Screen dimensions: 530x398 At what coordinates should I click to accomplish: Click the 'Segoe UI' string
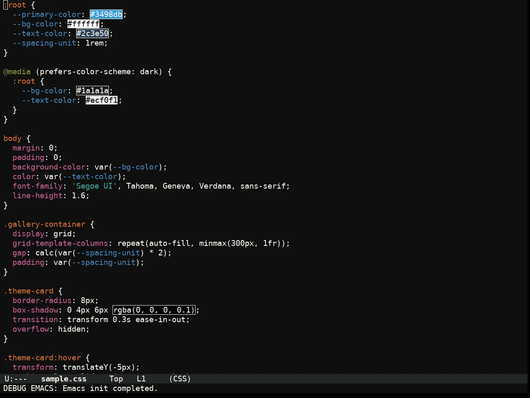(x=94, y=186)
